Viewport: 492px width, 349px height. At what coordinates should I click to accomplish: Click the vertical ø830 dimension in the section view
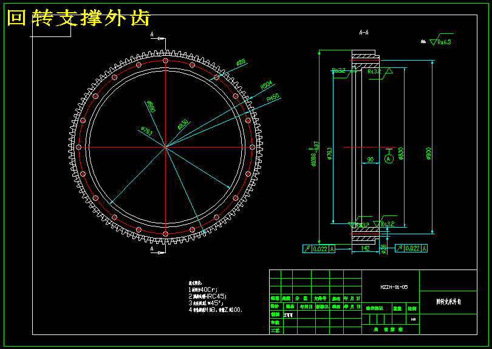pyautogui.click(x=401, y=154)
